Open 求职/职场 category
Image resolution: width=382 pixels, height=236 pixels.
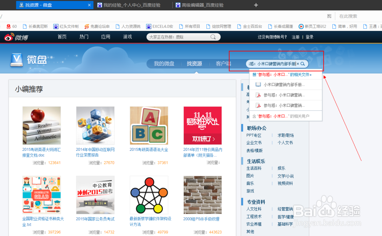click(x=286, y=136)
